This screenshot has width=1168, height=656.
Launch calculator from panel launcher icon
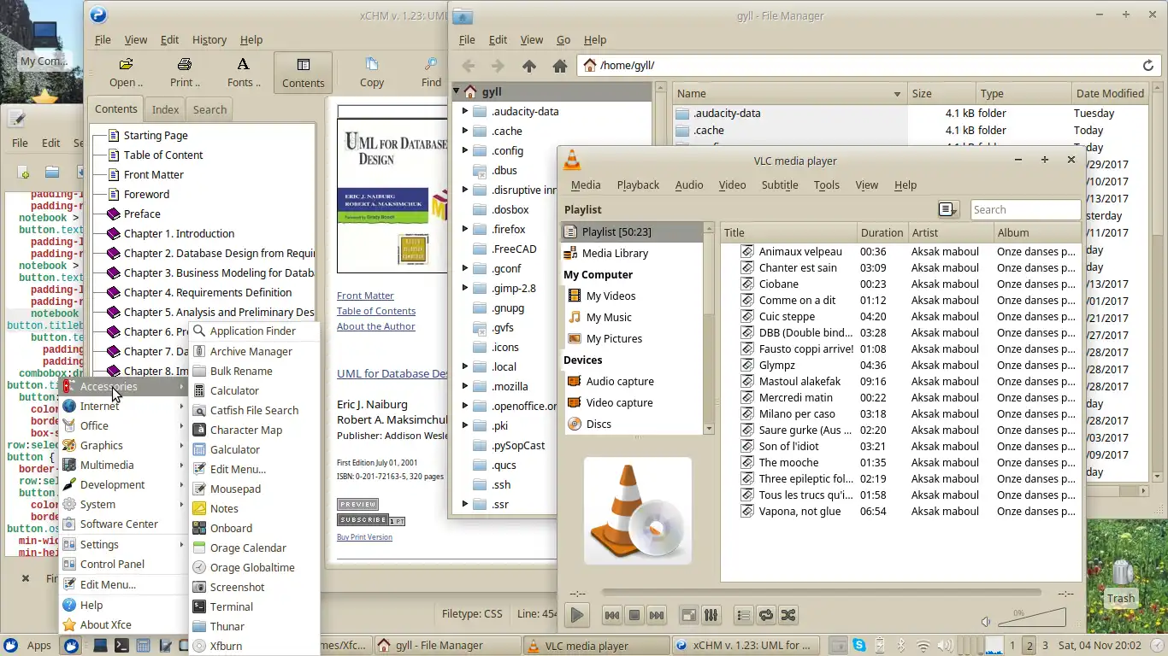pyautogui.click(x=144, y=646)
